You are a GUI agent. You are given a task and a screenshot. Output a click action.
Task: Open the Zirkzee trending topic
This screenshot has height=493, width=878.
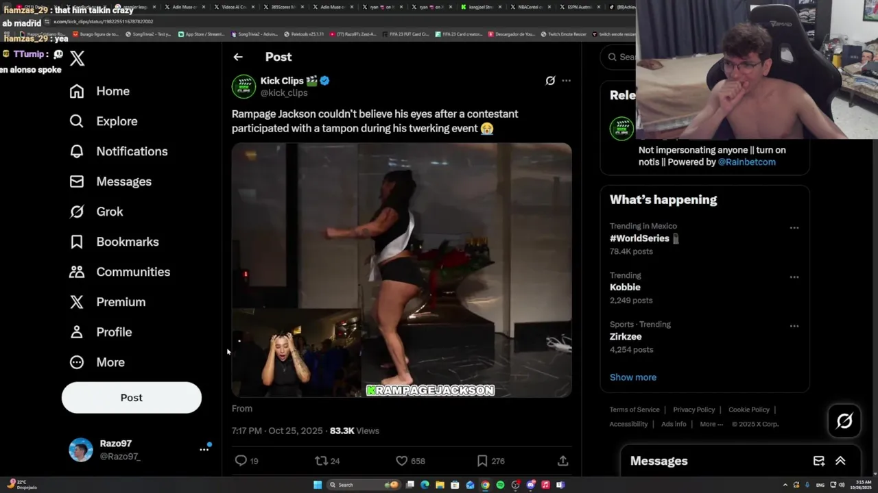[x=626, y=337]
